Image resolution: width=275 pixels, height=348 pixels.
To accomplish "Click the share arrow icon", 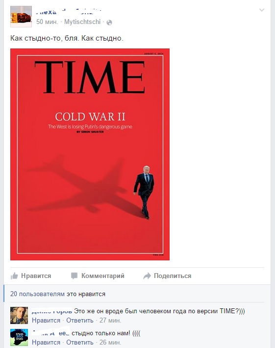I will click(147, 276).
